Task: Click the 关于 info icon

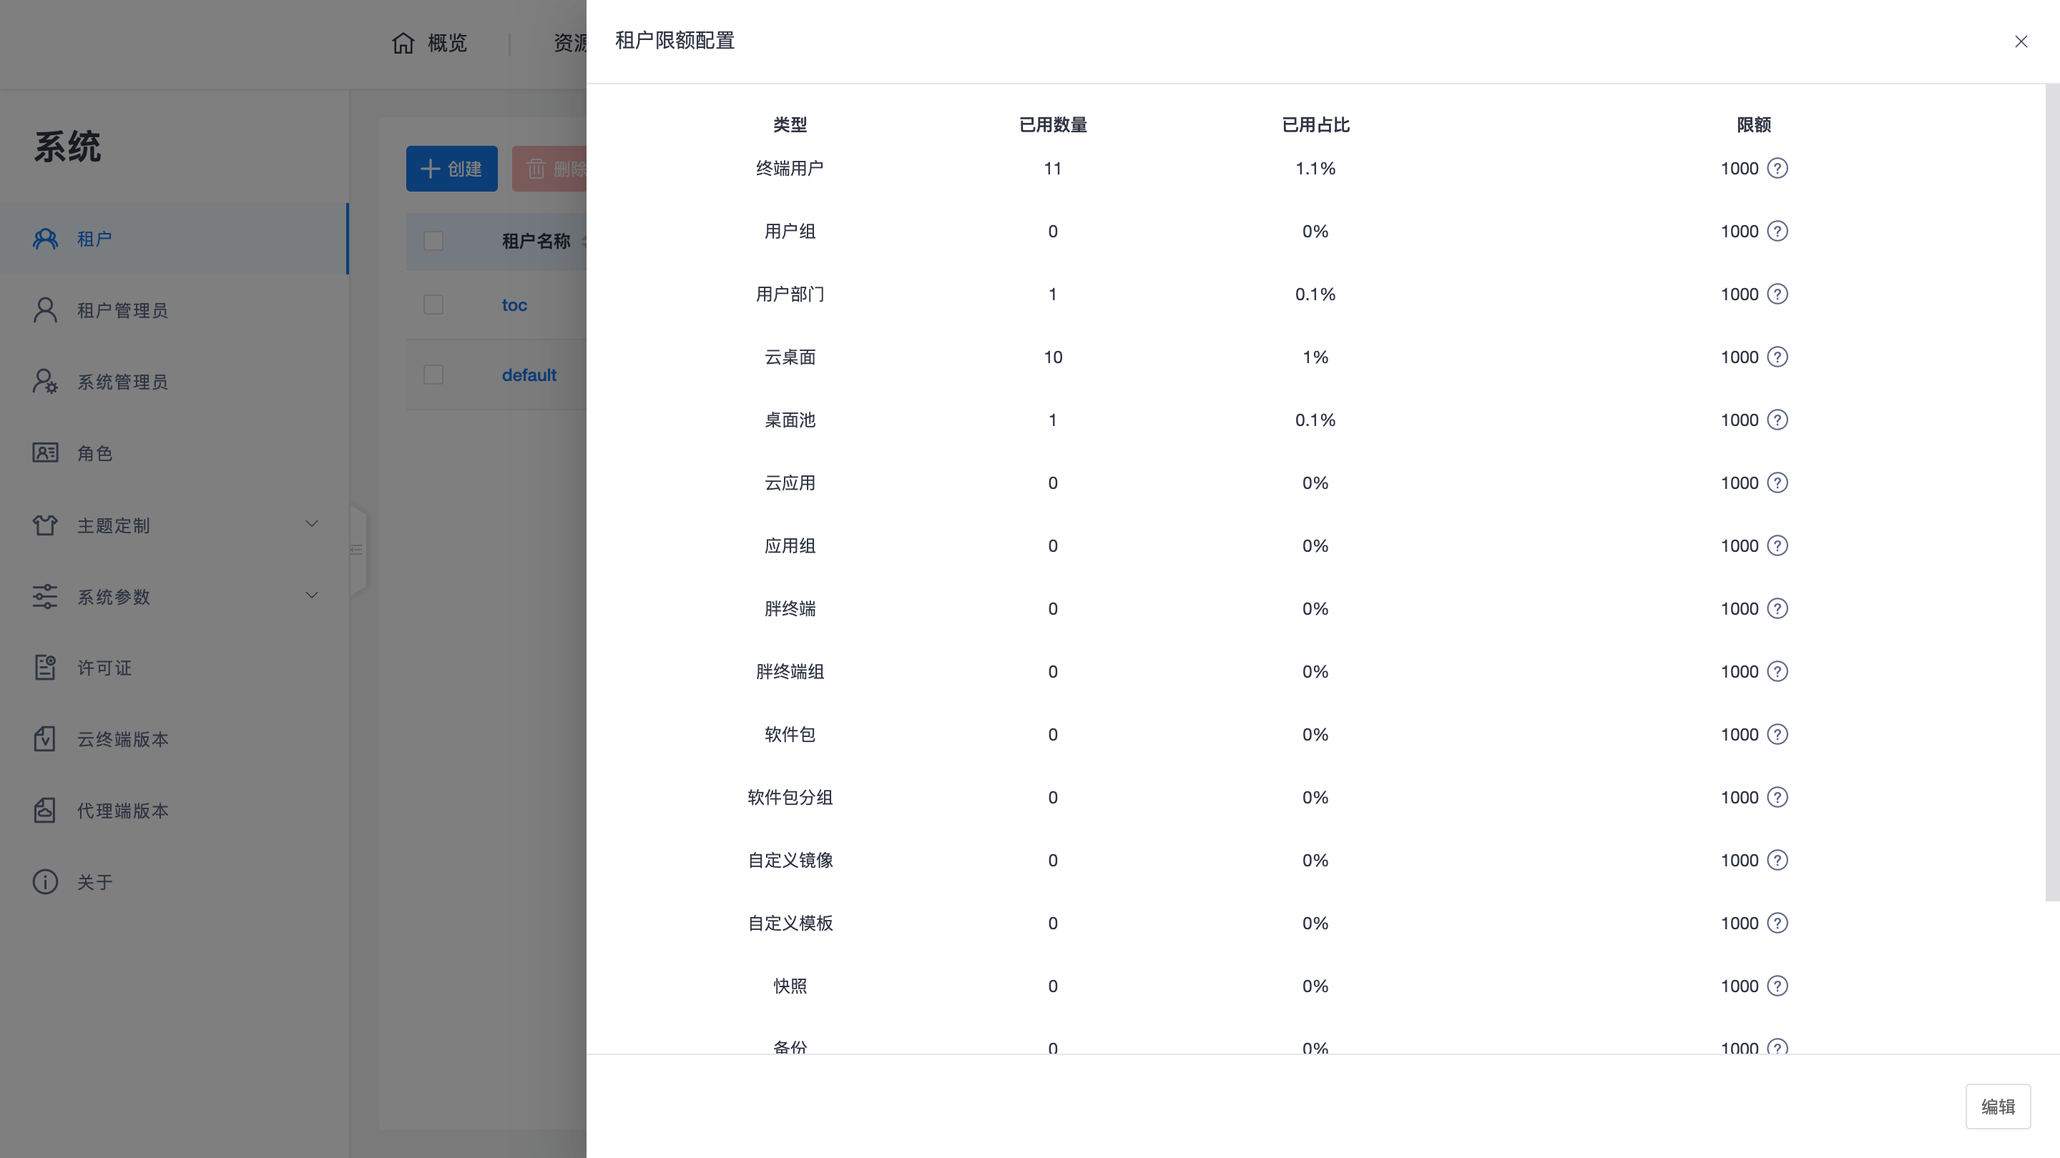Action: (x=45, y=881)
